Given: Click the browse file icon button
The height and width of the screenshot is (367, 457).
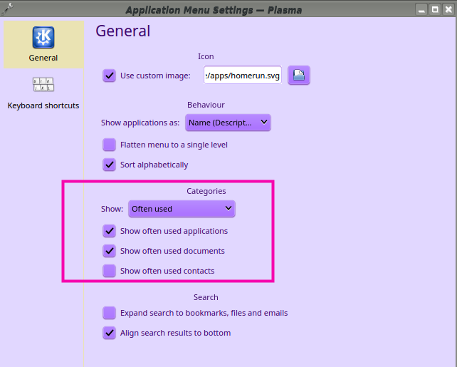Looking at the screenshot, I should tap(299, 76).
